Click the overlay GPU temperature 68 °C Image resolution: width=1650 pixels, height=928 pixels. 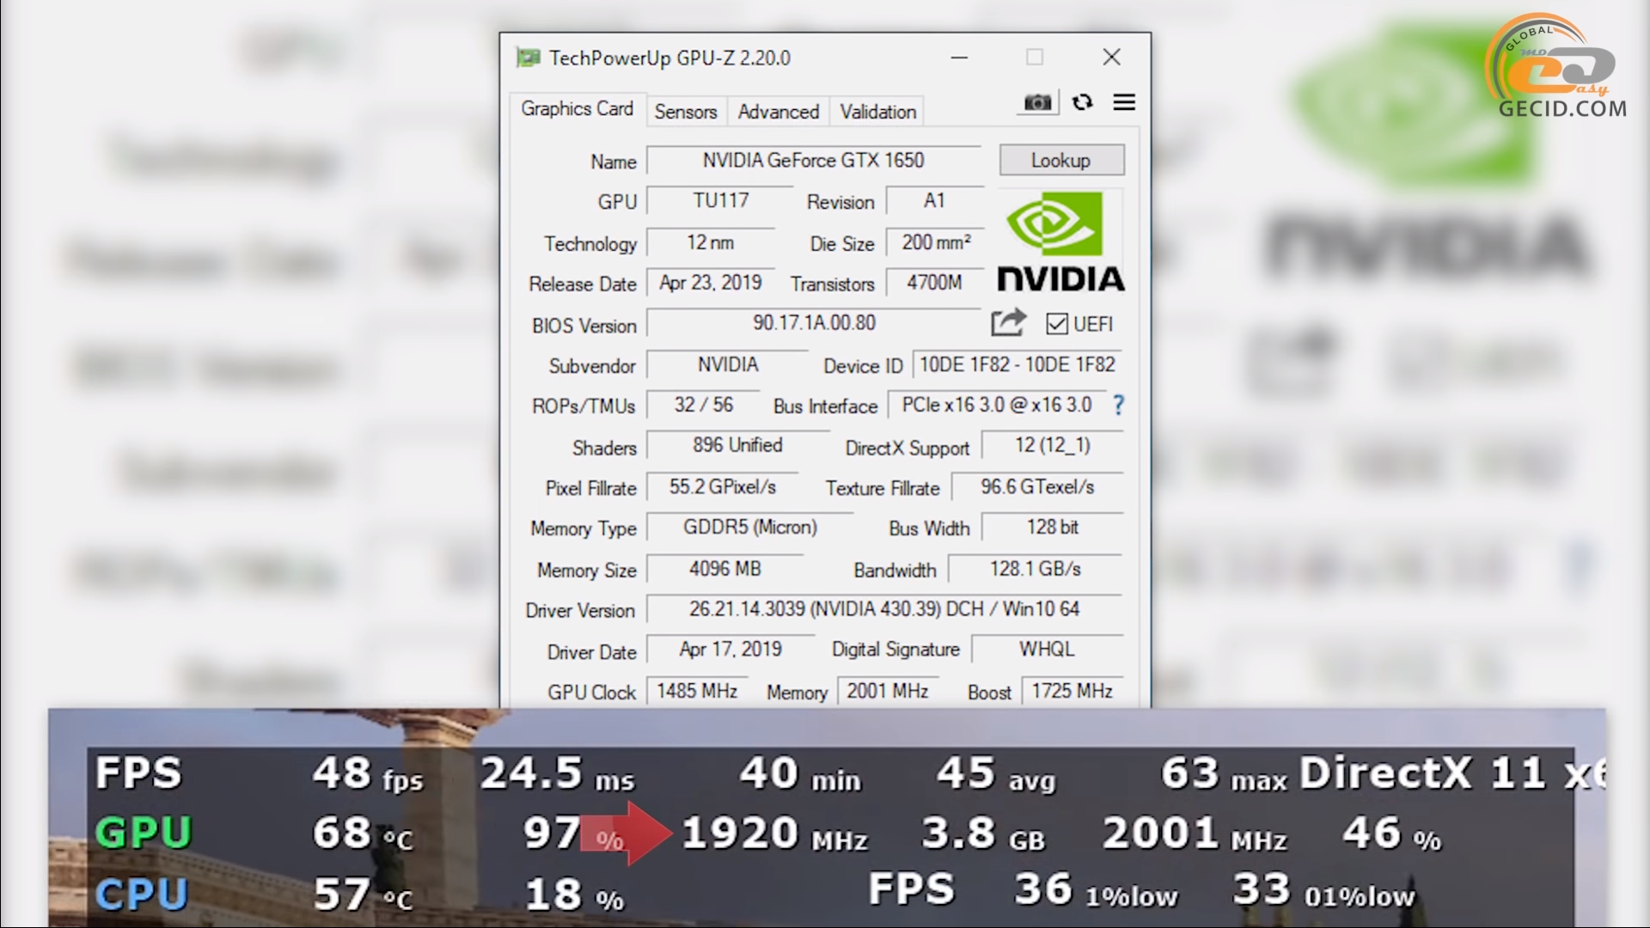tap(364, 833)
